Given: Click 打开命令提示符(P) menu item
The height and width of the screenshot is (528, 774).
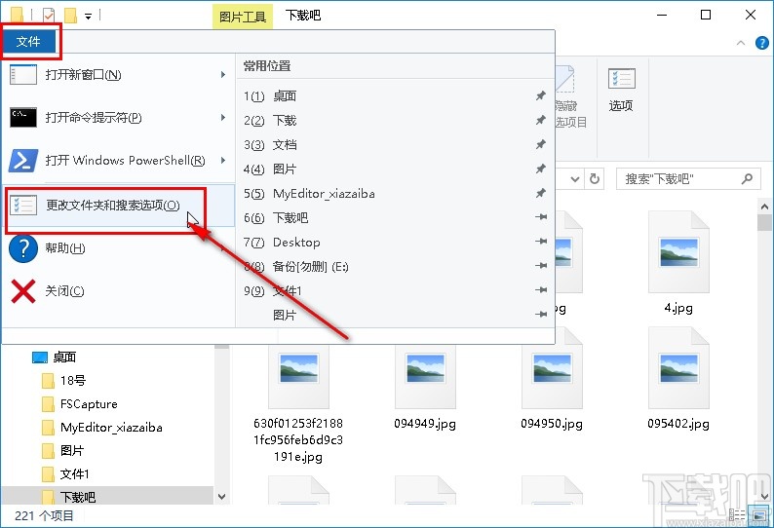Looking at the screenshot, I should [118, 118].
